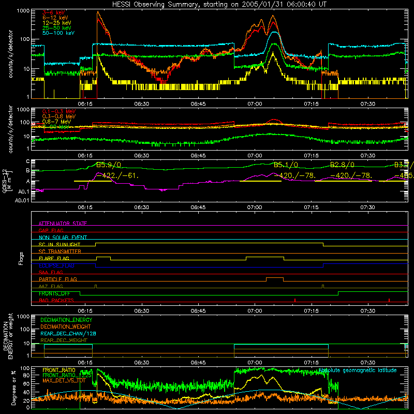Image resolution: width=414 pixels, height=414 pixels.
Task: Select the red 0.1-0.3 MeV legend label
Action: point(59,111)
